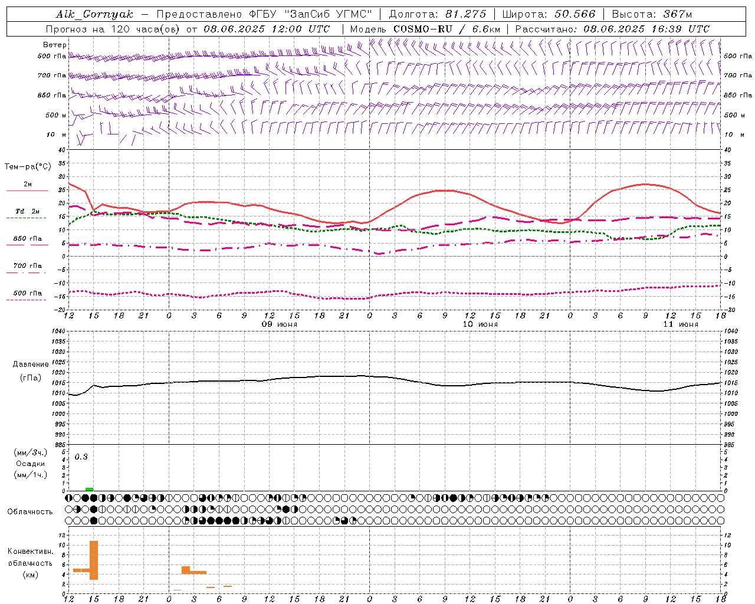Select the 'Модель COSMO-RU / 6.6км' text
Viewport: 755px width, 604px height.
pyautogui.click(x=425, y=29)
